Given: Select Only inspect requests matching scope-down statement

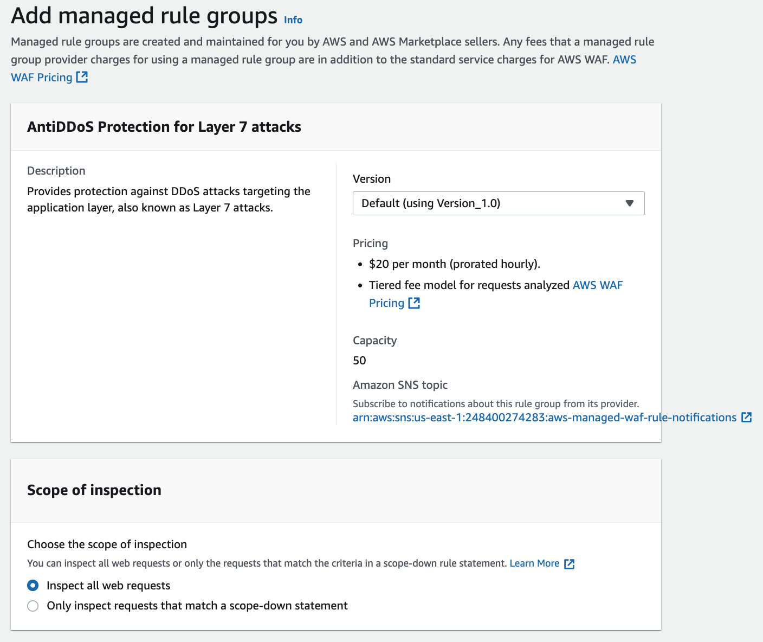Looking at the screenshot, I should tap(33, 606).
